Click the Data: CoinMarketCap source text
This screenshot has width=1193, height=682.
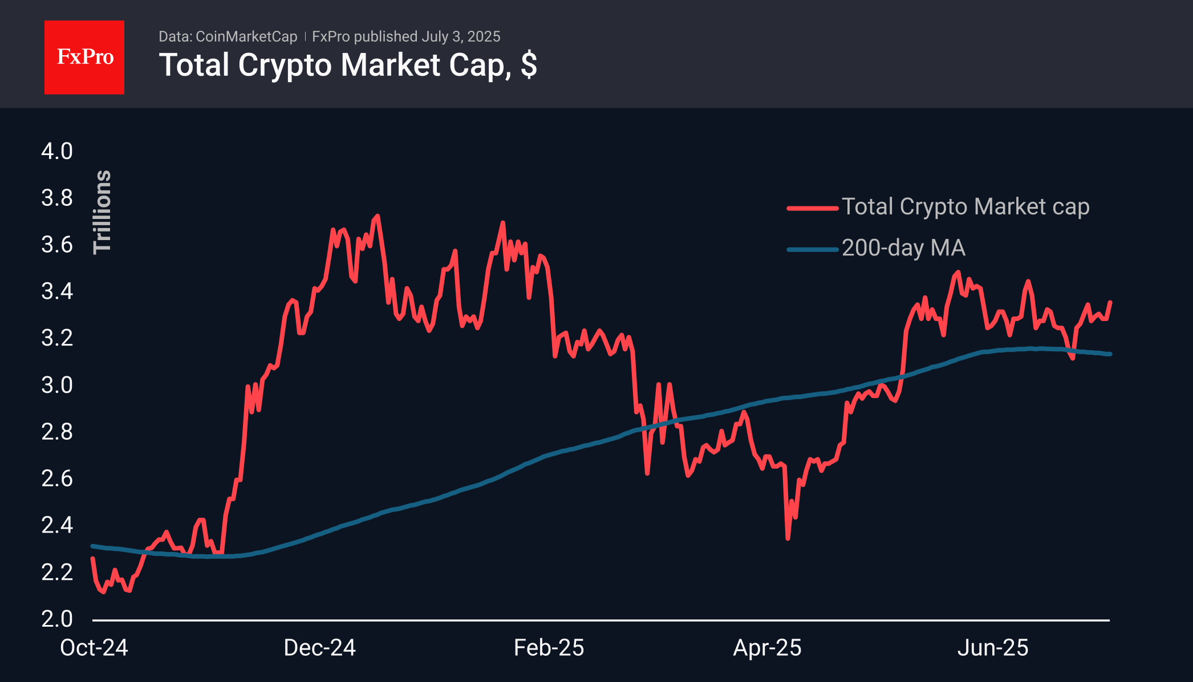(228, 36)
